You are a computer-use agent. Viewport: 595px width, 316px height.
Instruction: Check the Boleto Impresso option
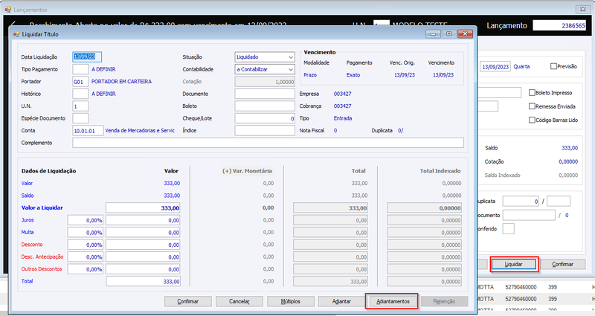(532, 92)
